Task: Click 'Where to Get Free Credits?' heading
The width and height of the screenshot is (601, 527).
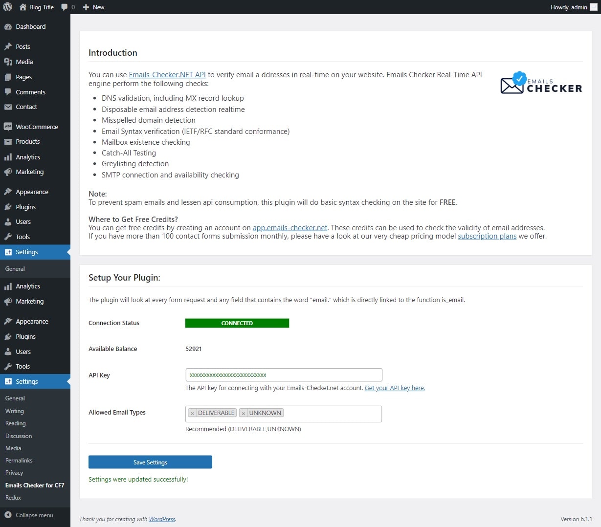Action: pos(133,220)
